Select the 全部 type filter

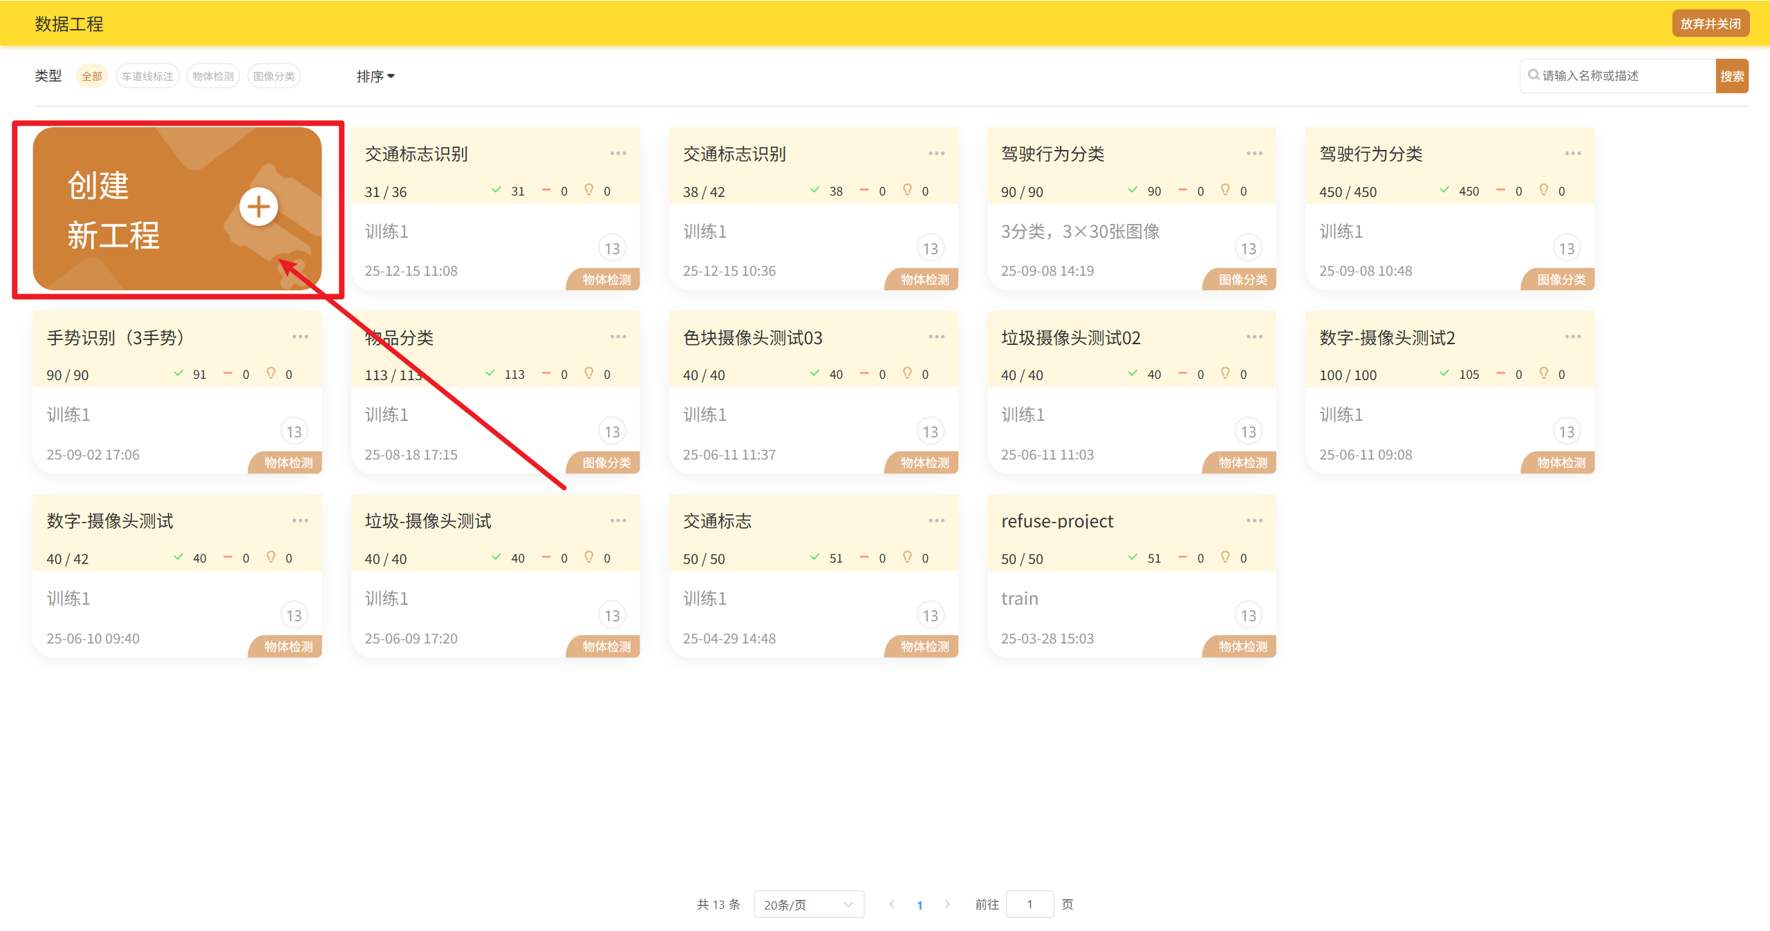pyautogui.click(x=91, y=76)
